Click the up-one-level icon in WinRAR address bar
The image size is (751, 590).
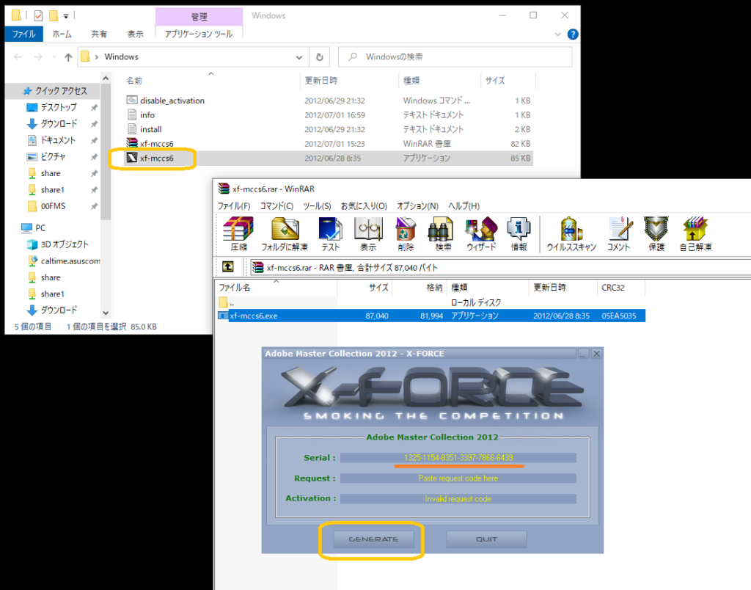(x=228, y=266)
